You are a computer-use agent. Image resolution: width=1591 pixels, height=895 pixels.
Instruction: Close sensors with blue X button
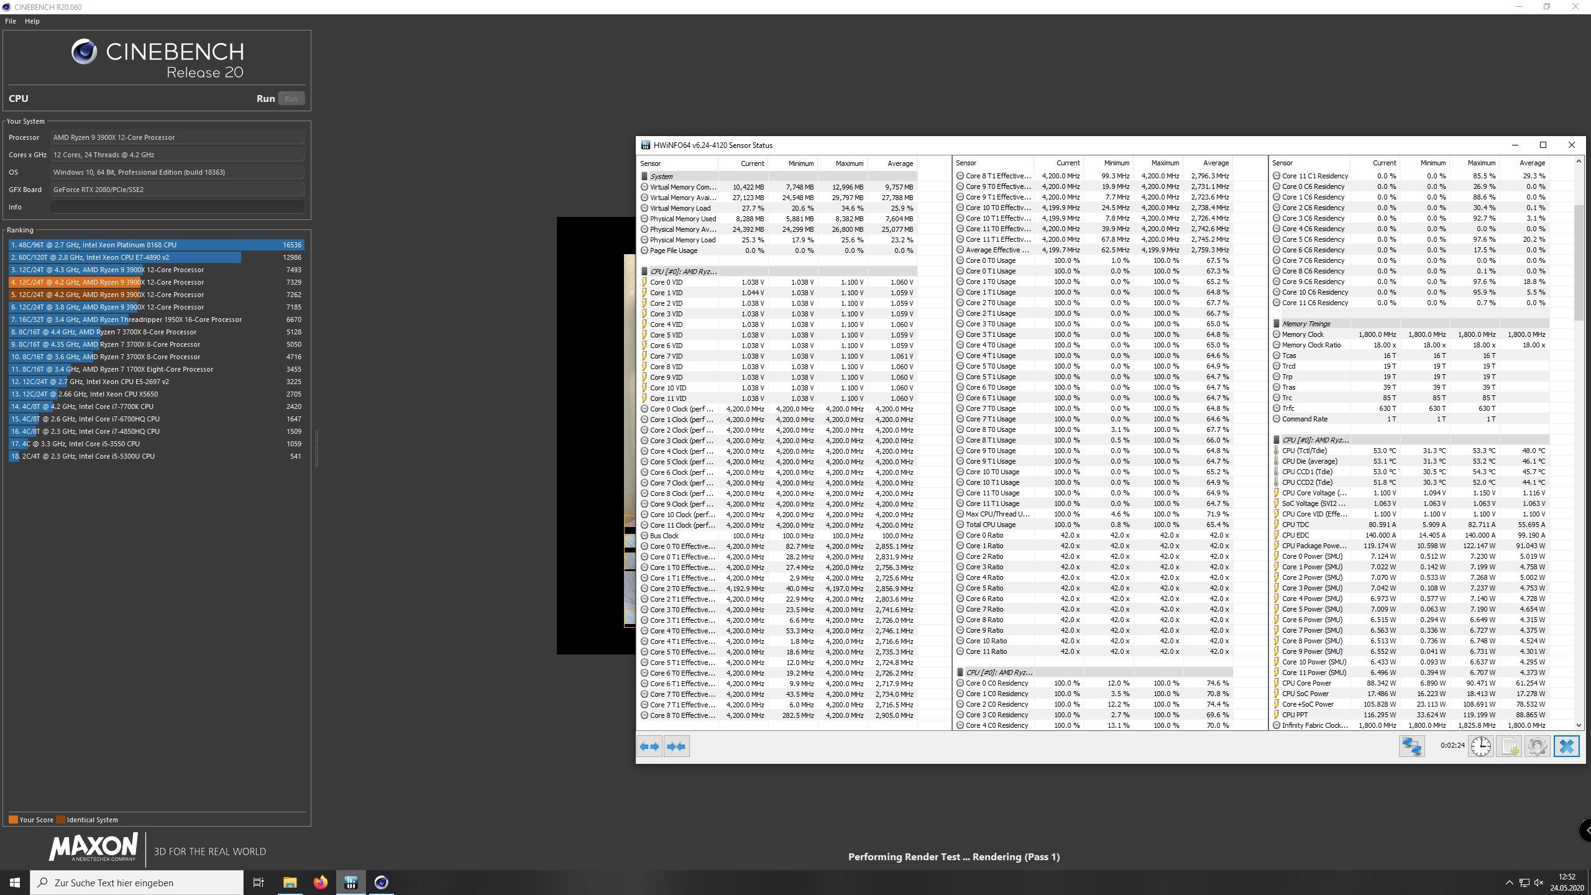[x=1566, y=746]
